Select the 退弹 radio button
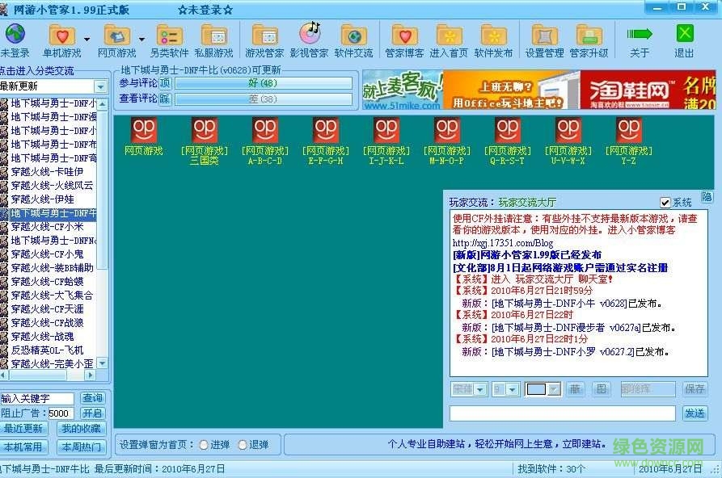Screen dimensions: 722x478 (x=243, y=445)
